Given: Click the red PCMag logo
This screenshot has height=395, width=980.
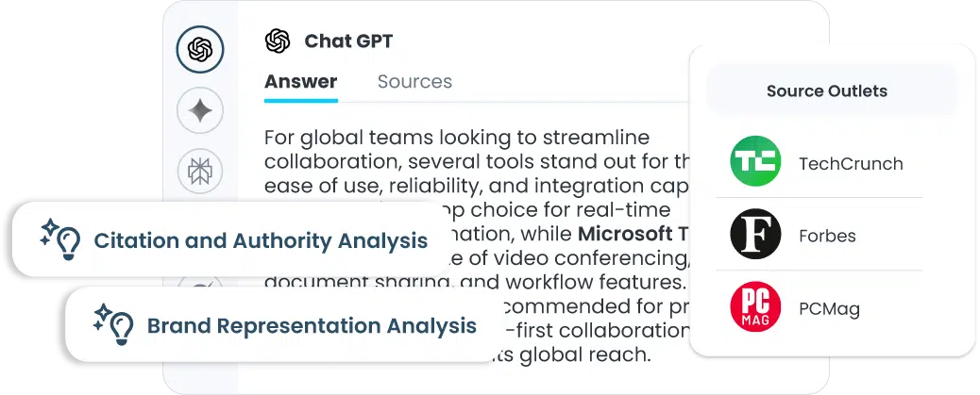Looking at the screenshot, I should point(755,307).
